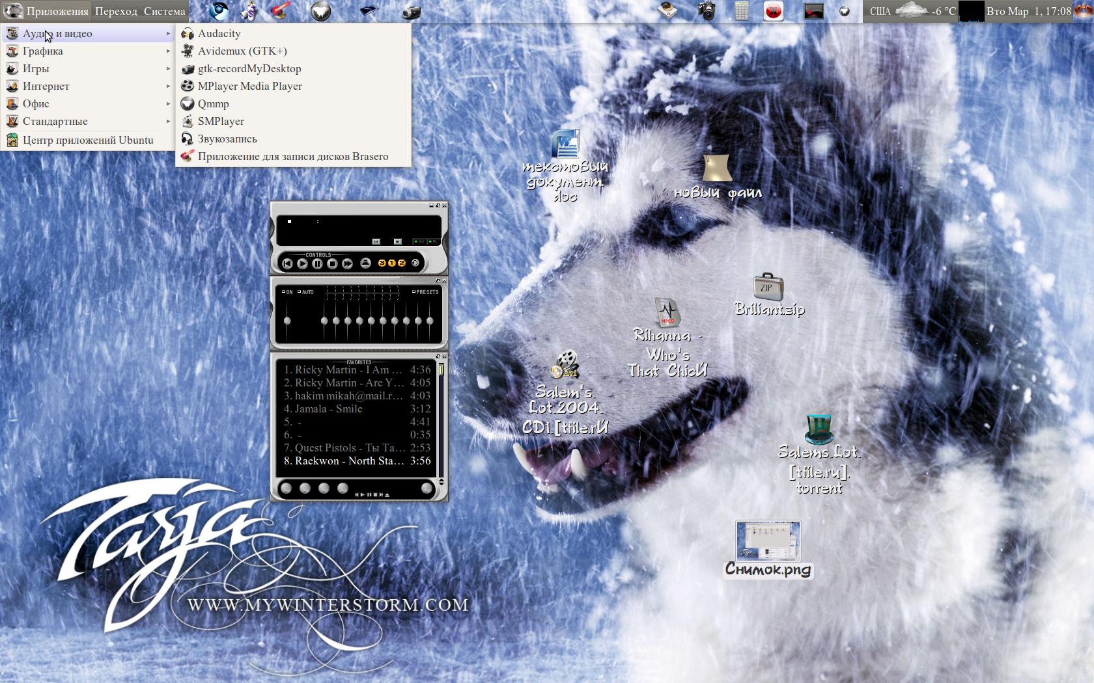Expand the Интернет submenu arrow

click(168, 86)
